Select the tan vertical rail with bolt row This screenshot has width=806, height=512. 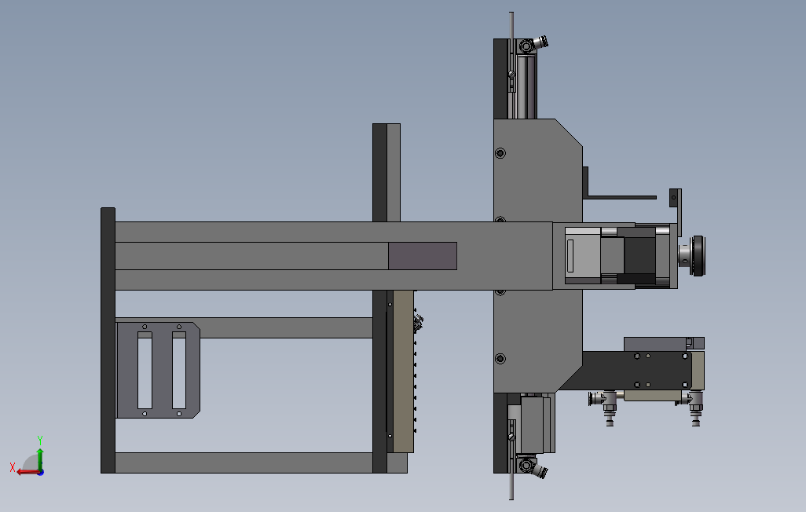pyautogui.click(x=404, y=371)
